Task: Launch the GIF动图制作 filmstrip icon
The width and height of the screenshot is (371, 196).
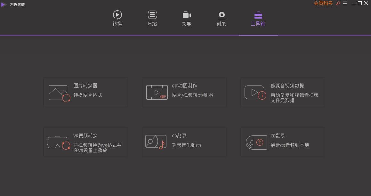Action: point(157,92)
